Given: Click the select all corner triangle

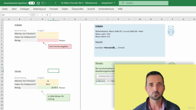Looking at the screenshot, I should [2, 19].
